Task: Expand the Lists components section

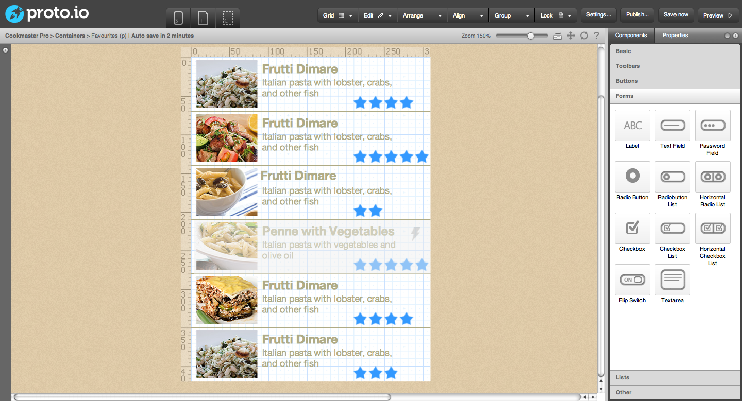Action: coord(675,378)
